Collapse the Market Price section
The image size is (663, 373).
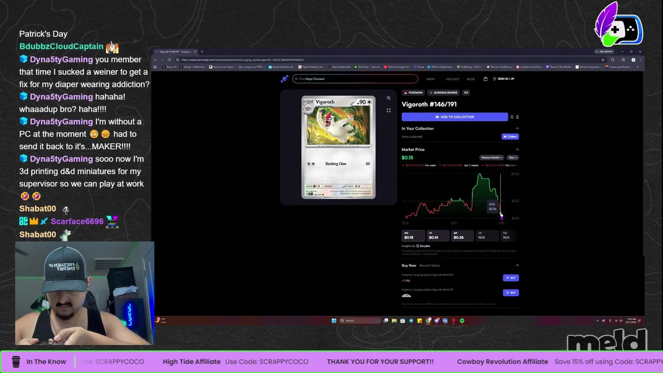click(517, 150)
